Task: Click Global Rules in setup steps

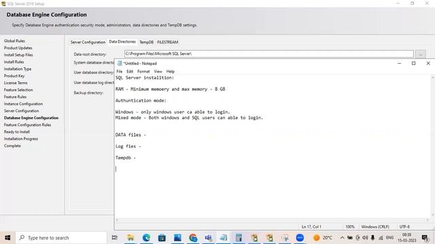Action: tap(14, 41)
